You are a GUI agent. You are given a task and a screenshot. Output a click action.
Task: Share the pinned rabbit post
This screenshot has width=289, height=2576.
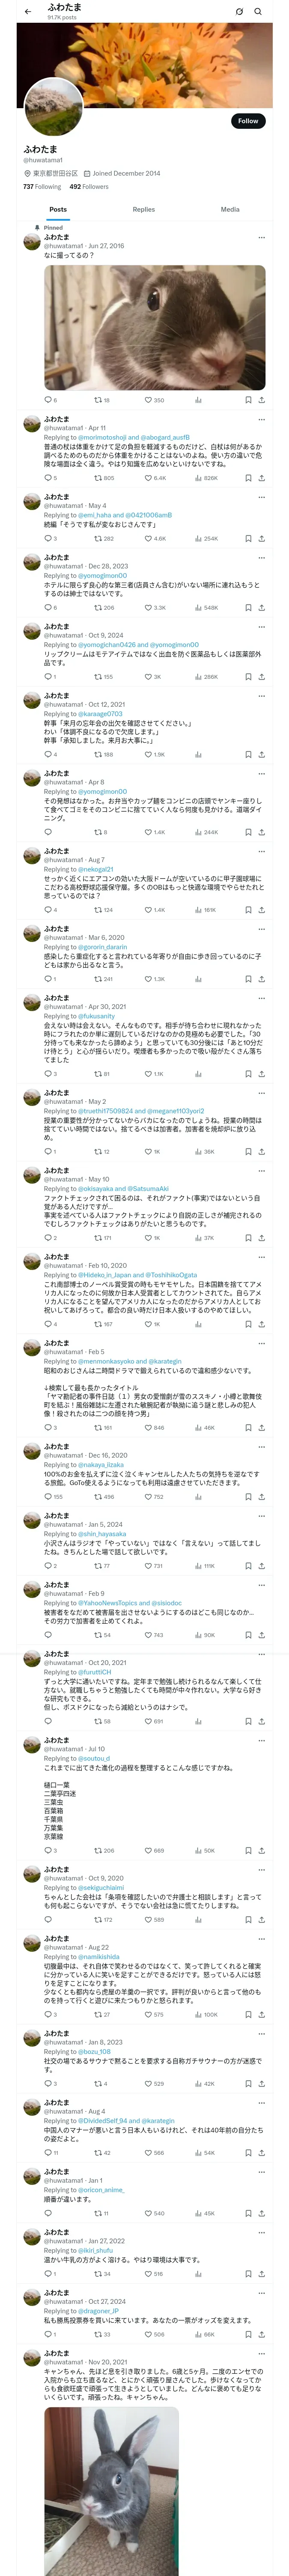(261, 400)
